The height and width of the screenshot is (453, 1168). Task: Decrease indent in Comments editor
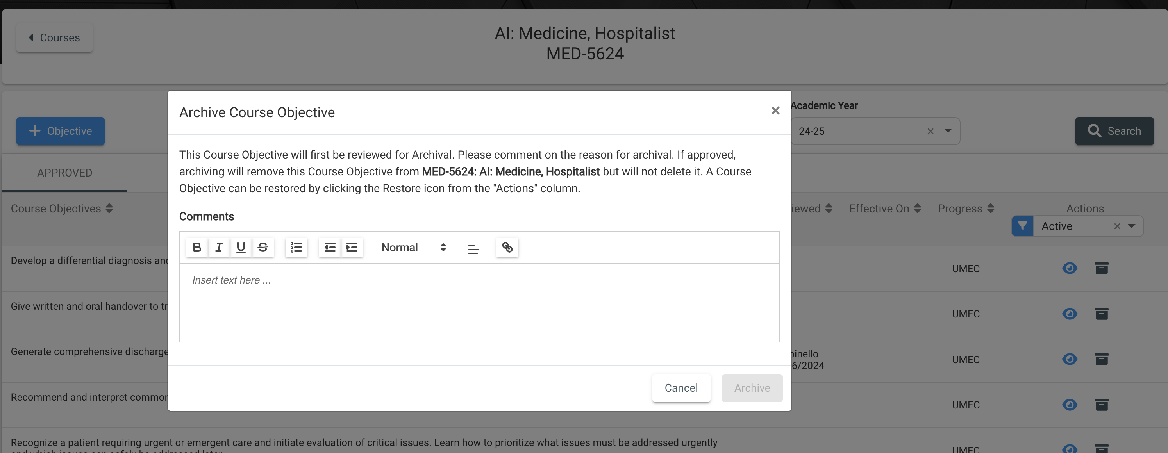tap(330, 247)
